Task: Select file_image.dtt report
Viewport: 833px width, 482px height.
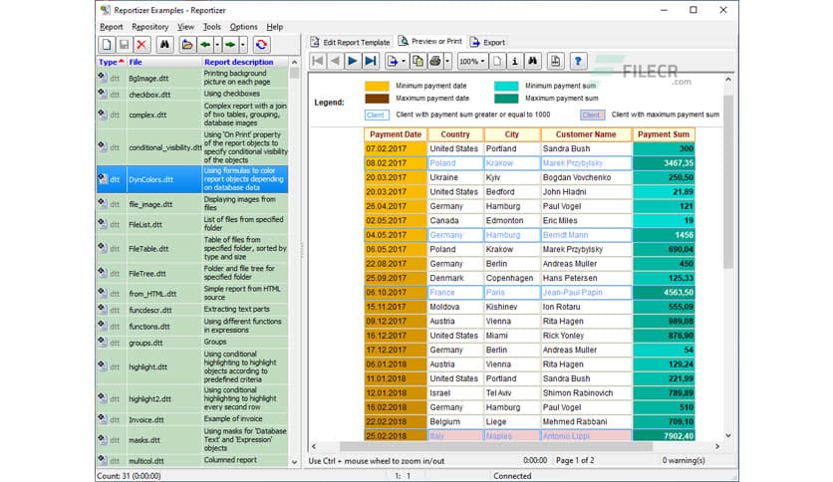Action: click(192, 204)
